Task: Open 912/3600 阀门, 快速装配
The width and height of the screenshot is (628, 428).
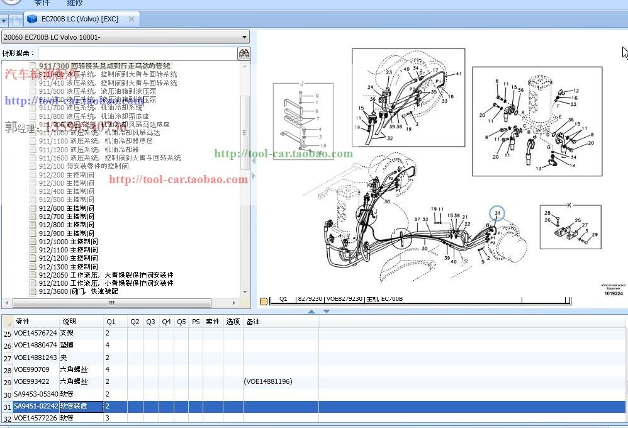Action: (78, 291)
